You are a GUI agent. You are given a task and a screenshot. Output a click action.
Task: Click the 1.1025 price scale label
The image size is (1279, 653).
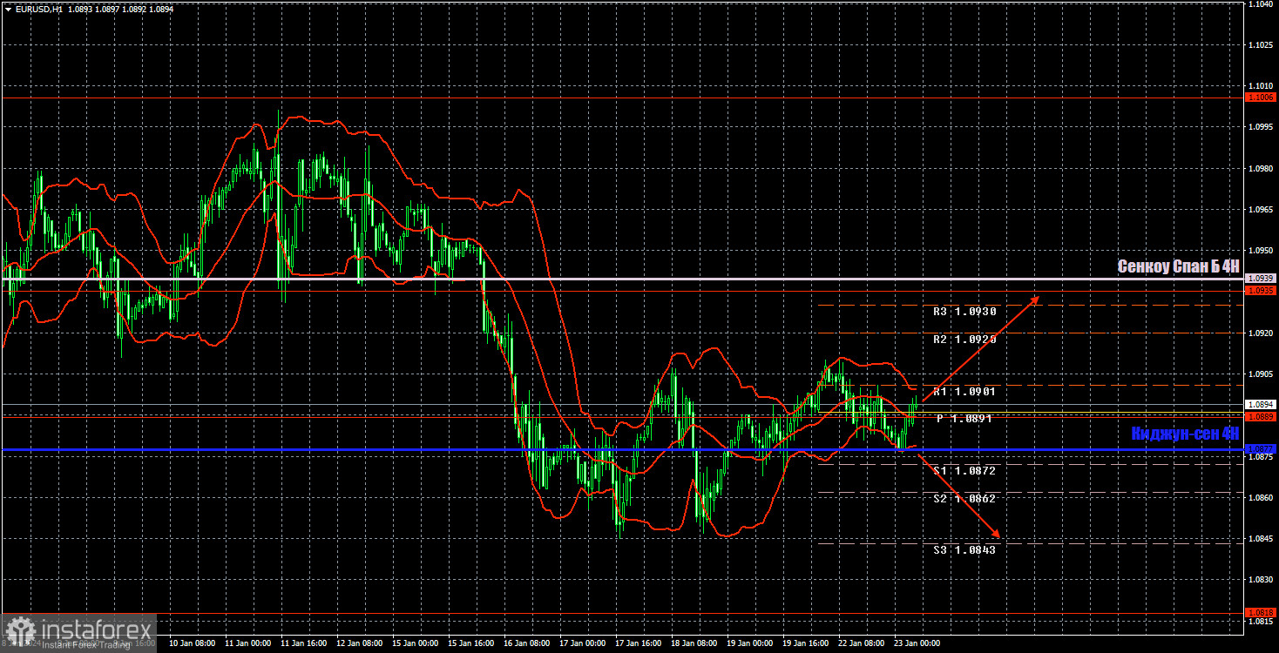1260,45
